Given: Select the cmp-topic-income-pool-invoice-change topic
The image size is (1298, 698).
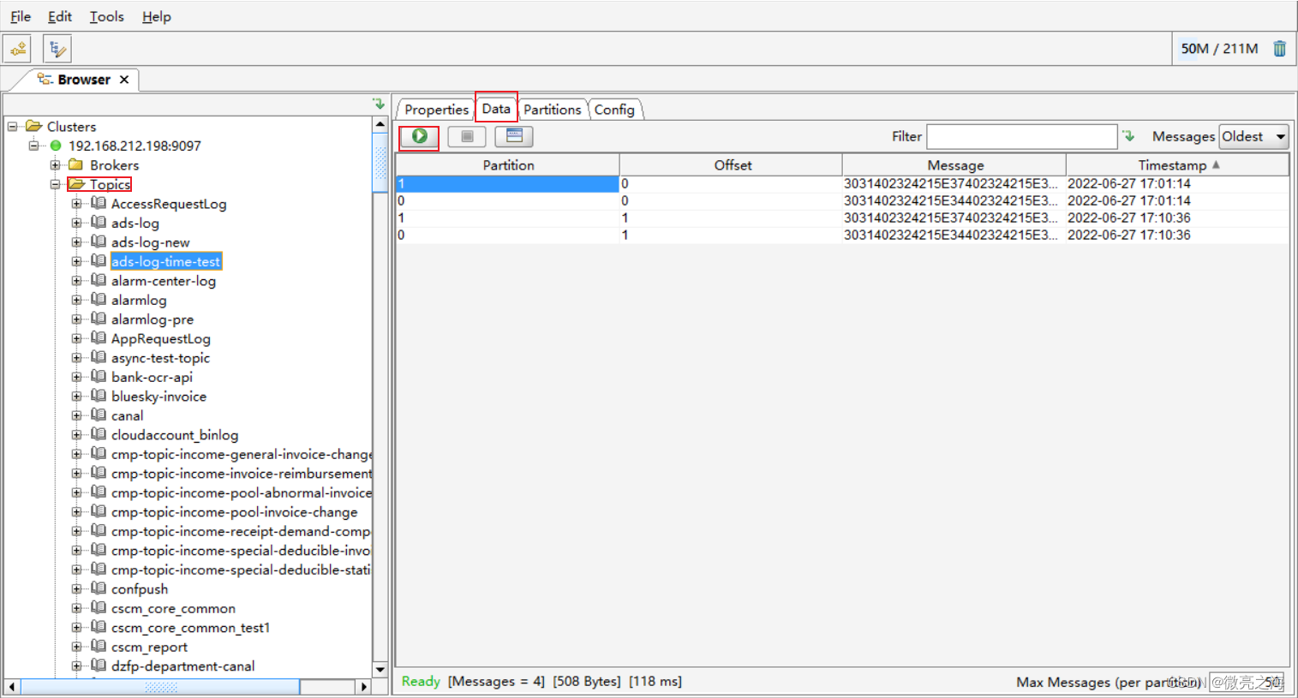Looking at the screenshot, I should (x=235, y=512).
